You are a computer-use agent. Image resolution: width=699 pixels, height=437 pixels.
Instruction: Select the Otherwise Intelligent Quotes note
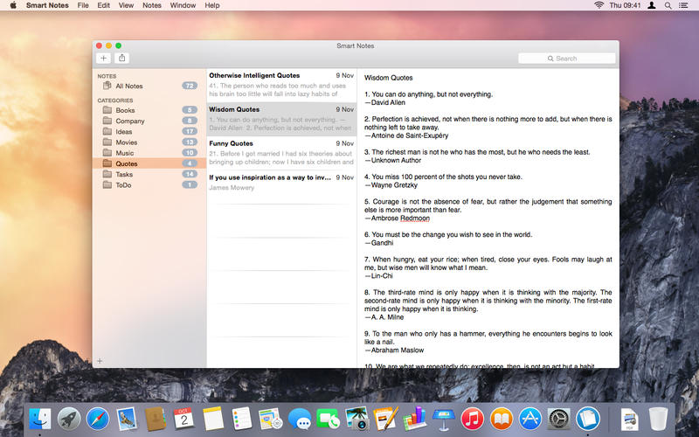269,86
